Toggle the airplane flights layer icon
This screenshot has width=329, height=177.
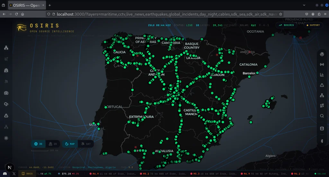[x=6, y=59]
